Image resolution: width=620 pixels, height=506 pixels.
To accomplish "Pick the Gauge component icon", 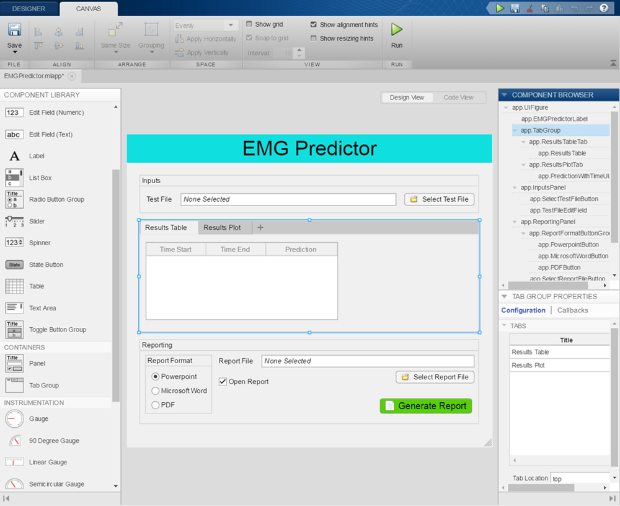I will [x=14, y=419].
